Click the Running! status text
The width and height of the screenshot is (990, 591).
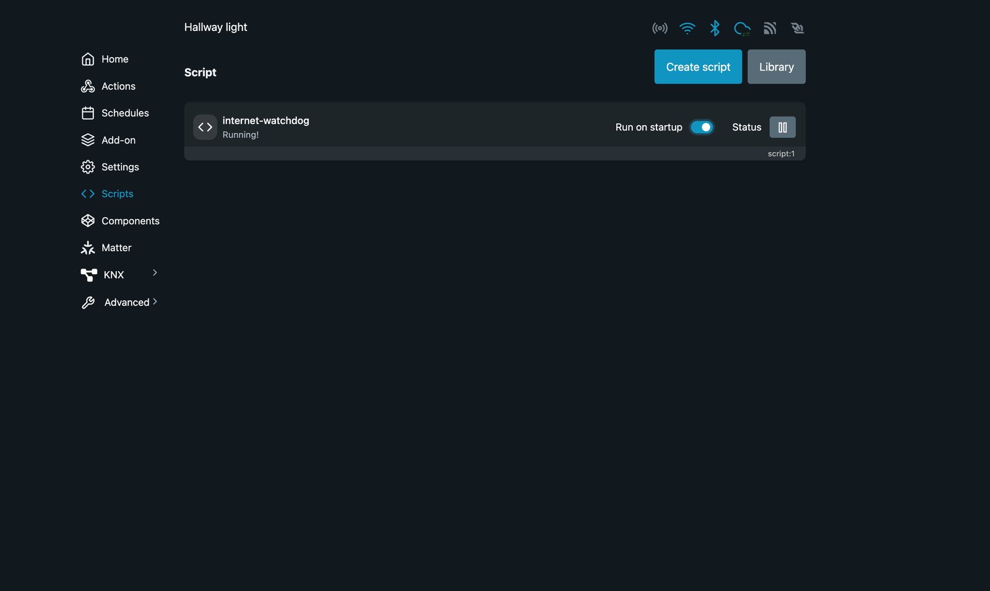click(241, 135)
